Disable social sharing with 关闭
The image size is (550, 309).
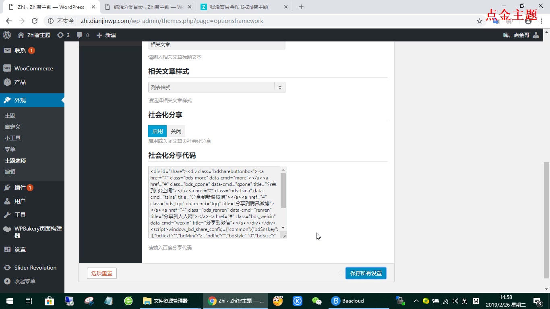click(x=176, y=131)
